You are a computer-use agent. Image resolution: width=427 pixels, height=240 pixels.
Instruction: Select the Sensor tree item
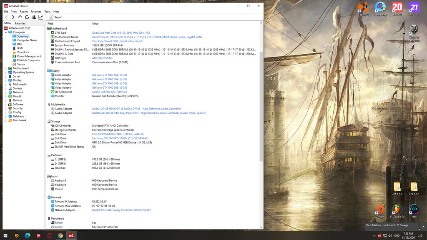[x=21, y=64]
